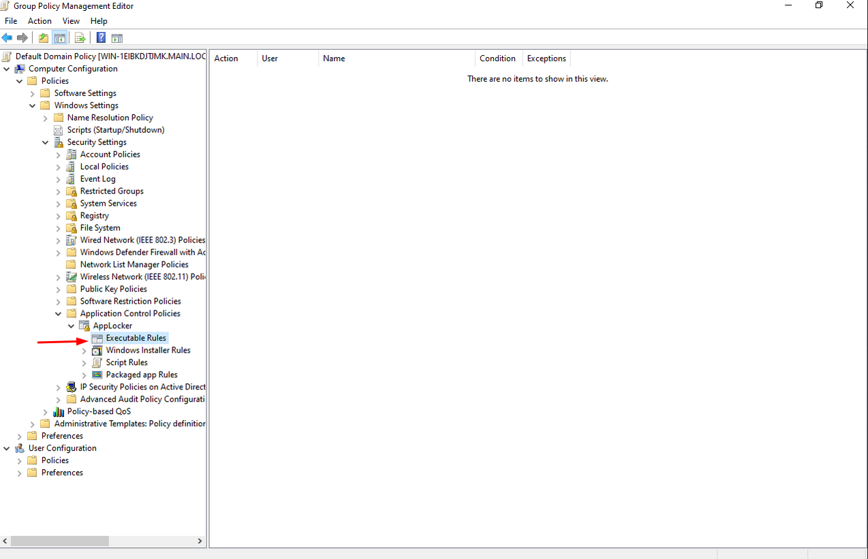Click the Script Rules icon
Viewport: 868px width, 559px height.
pos(97,363)
